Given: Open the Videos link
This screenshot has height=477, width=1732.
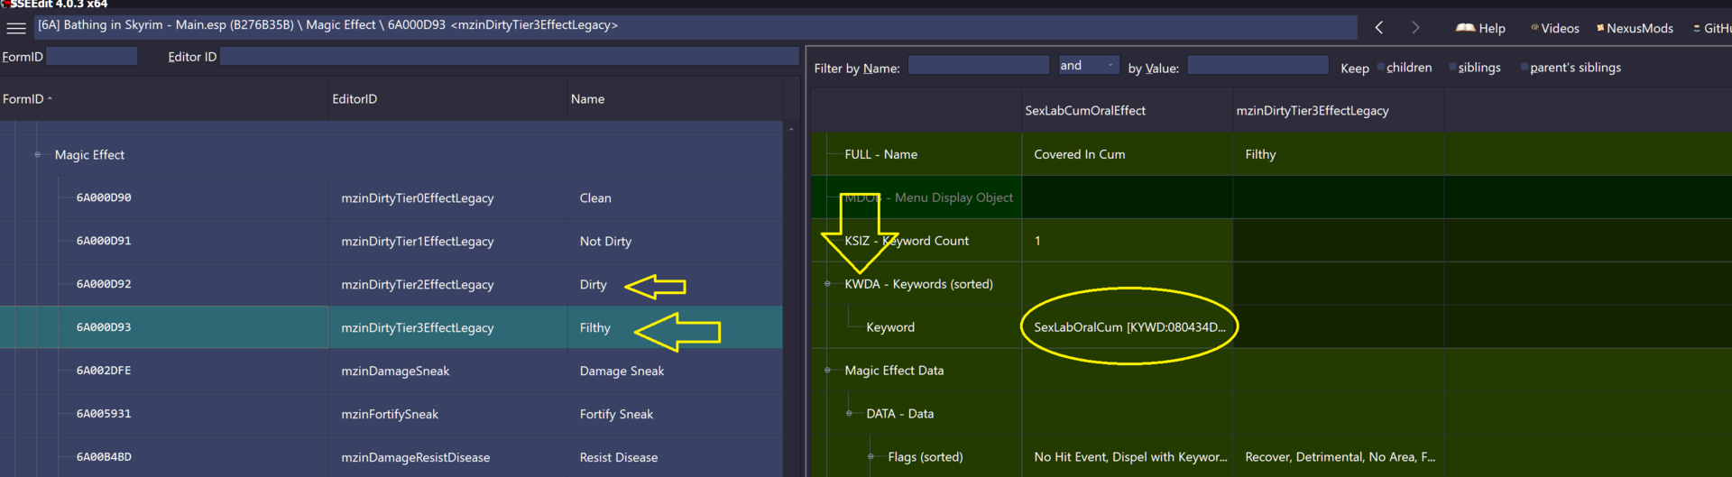Looking at the screenshot, I should (1555, 28).
